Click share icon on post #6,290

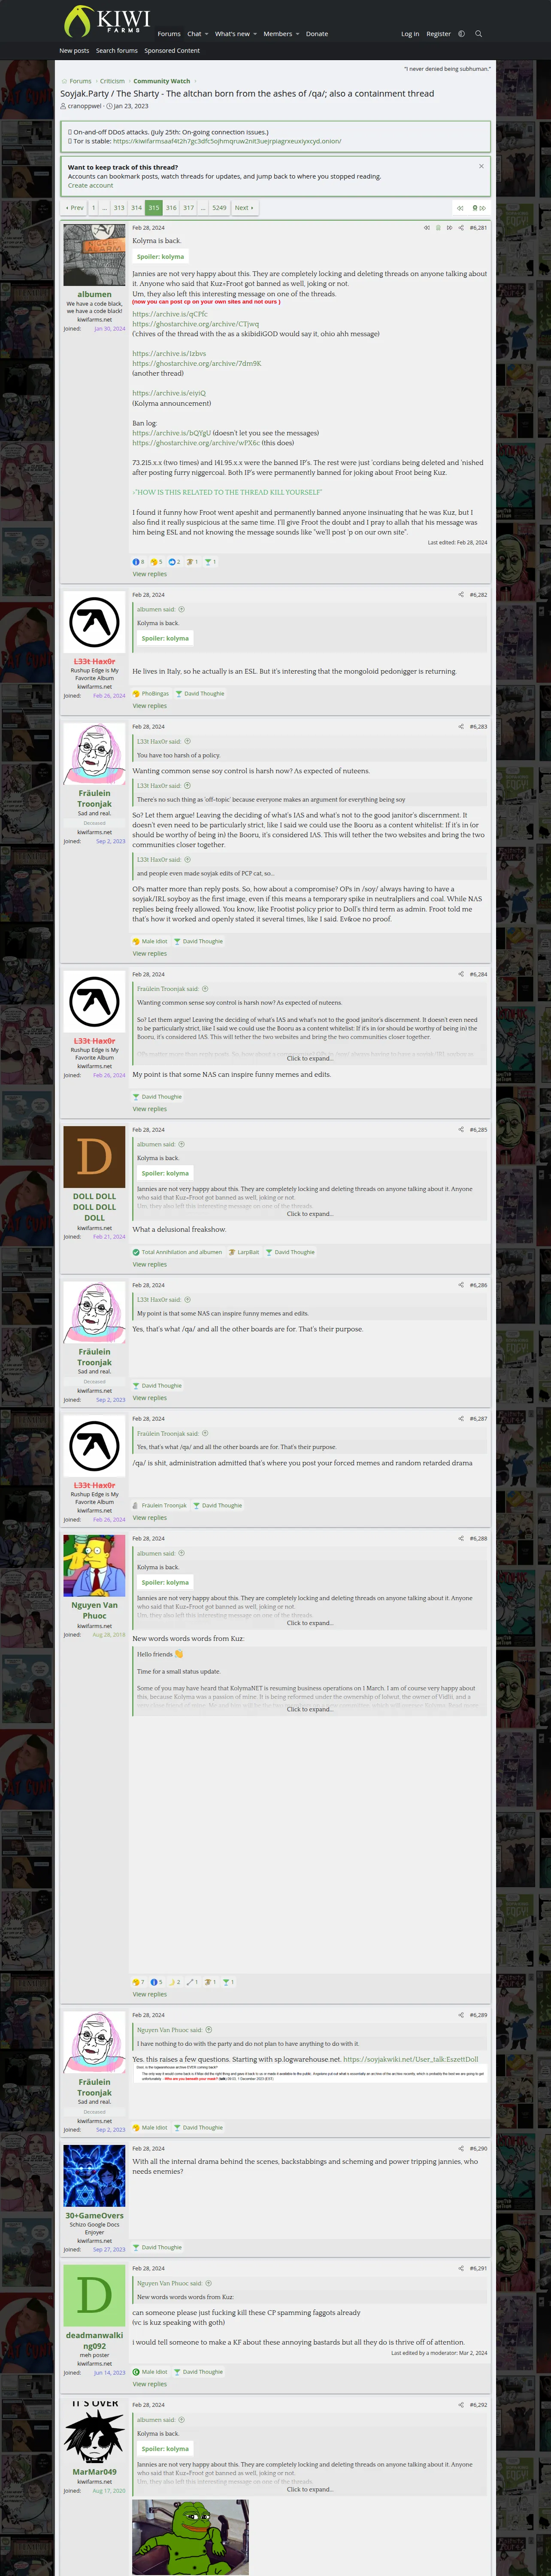461,2148
